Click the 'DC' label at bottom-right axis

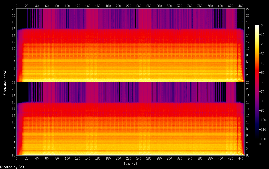tap(248, 155)
